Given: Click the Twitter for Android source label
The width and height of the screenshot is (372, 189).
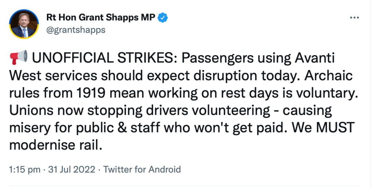Looking at the screenshot, I should pos(142,169).
